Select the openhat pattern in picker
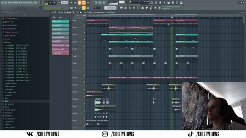Image resolution: width=246 pixels, height=138 pixels. tap(61, 38)
